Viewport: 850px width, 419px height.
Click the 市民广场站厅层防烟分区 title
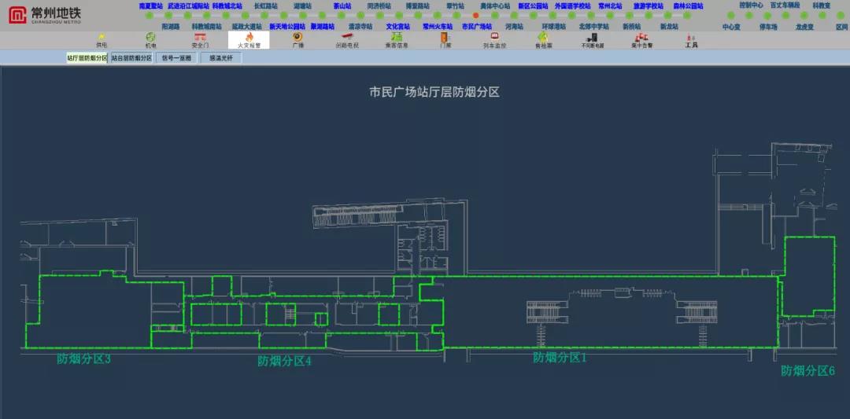[434, 92]
